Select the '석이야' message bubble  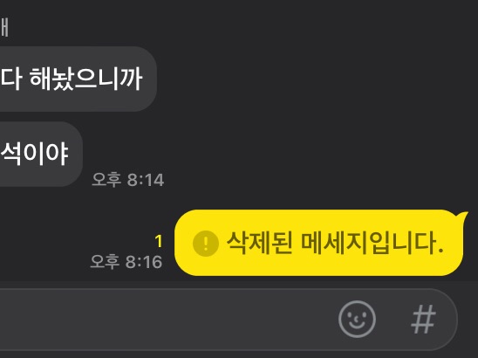(x=41, y=154)
